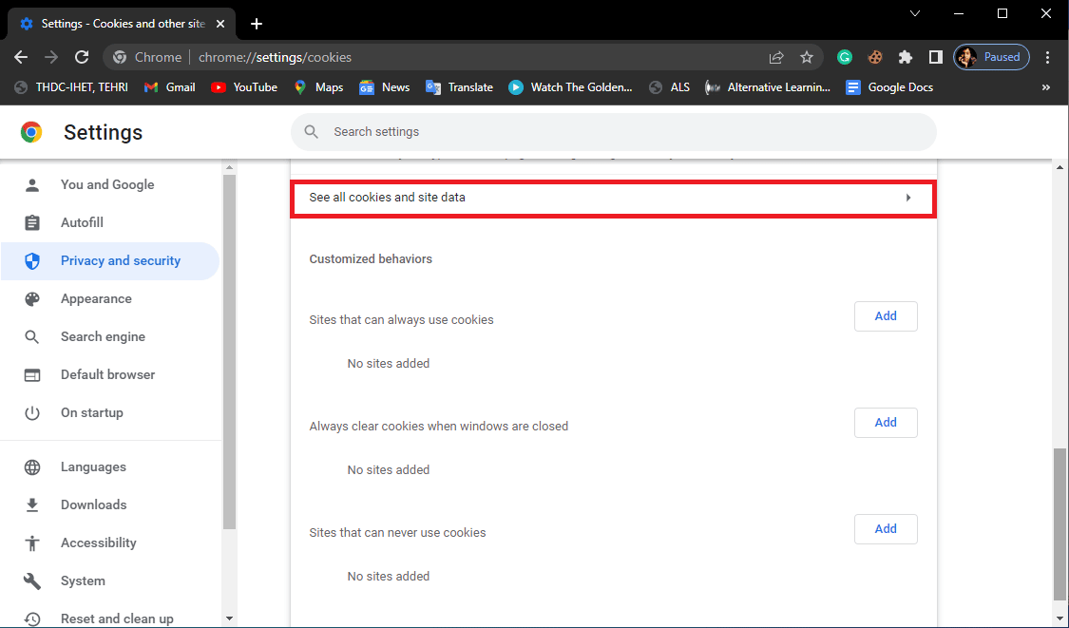Reload the current page
Screen dimensions: 1069x628
coord(82,57)
